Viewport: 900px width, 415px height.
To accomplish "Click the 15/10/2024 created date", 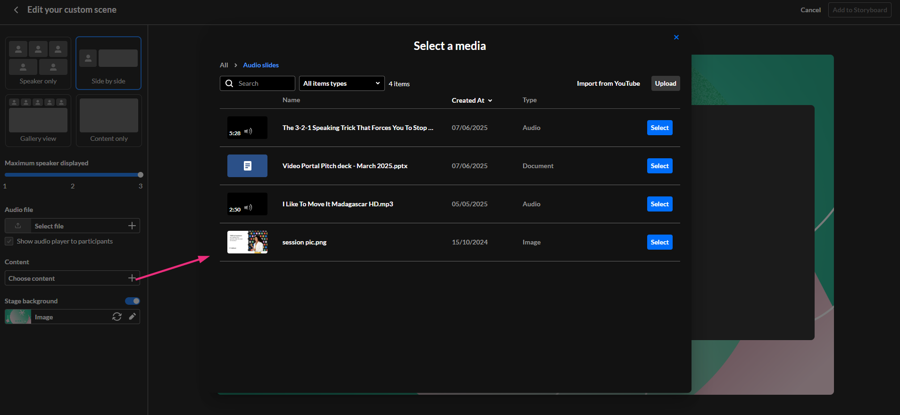I will pos(470,242).
